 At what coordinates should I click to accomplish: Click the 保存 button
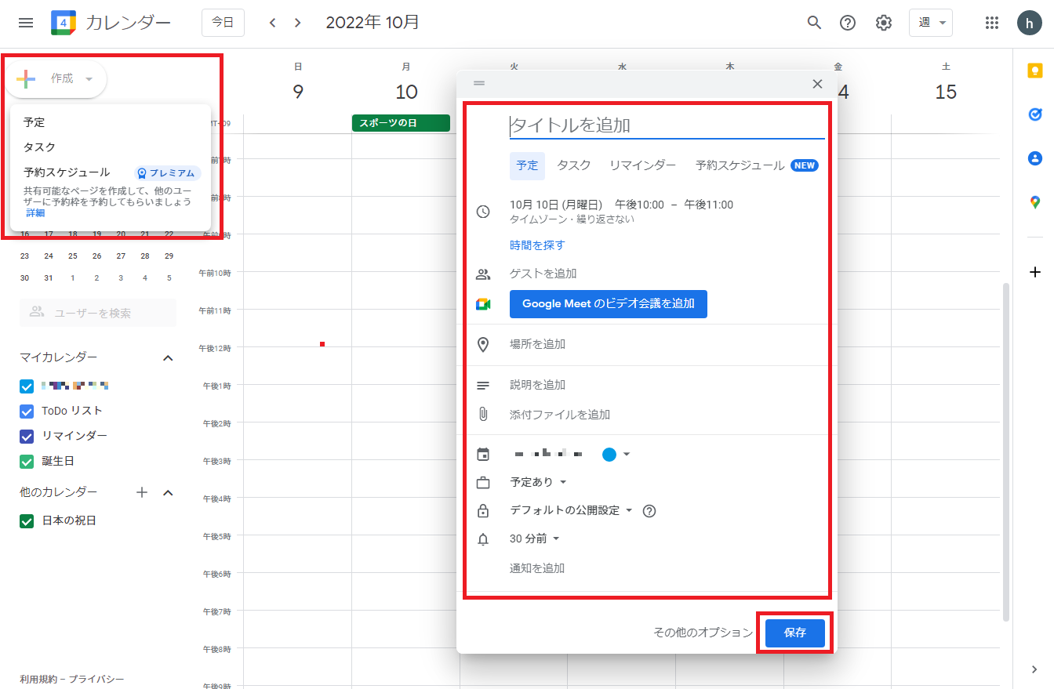794,633
